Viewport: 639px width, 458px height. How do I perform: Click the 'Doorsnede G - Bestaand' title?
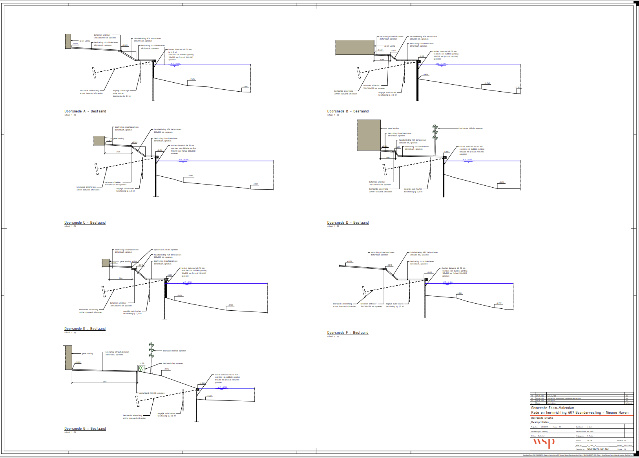(x=85, y=429)
